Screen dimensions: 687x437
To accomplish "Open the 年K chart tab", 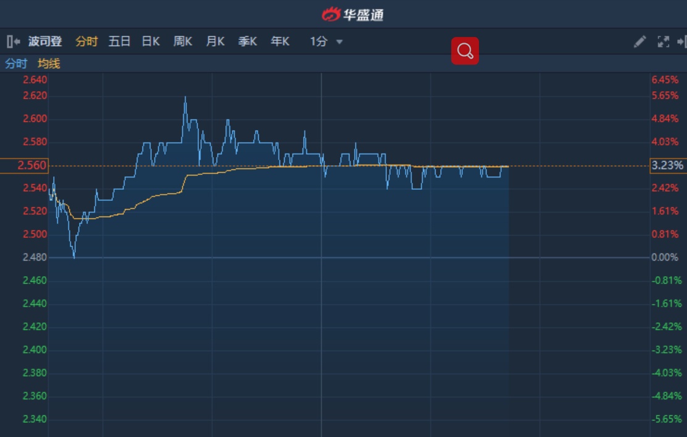I will (x=280, y=41).
